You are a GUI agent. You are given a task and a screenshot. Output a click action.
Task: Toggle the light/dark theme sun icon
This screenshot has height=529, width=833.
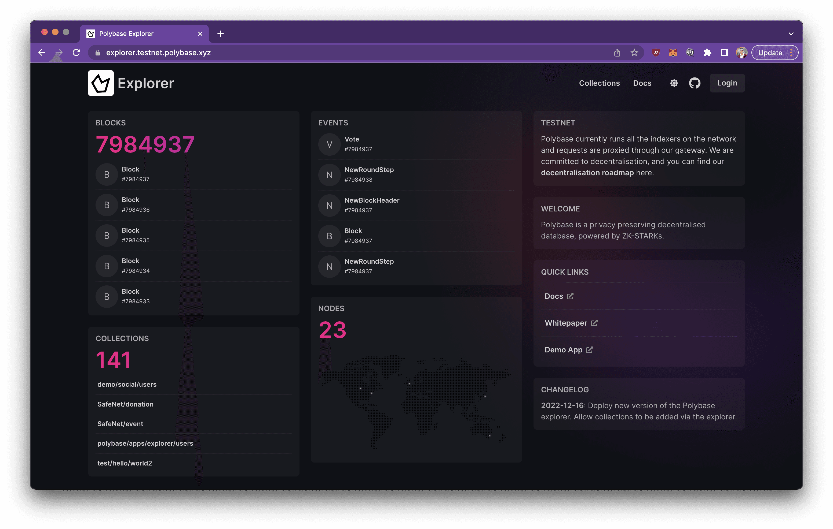tap(674, 83)
